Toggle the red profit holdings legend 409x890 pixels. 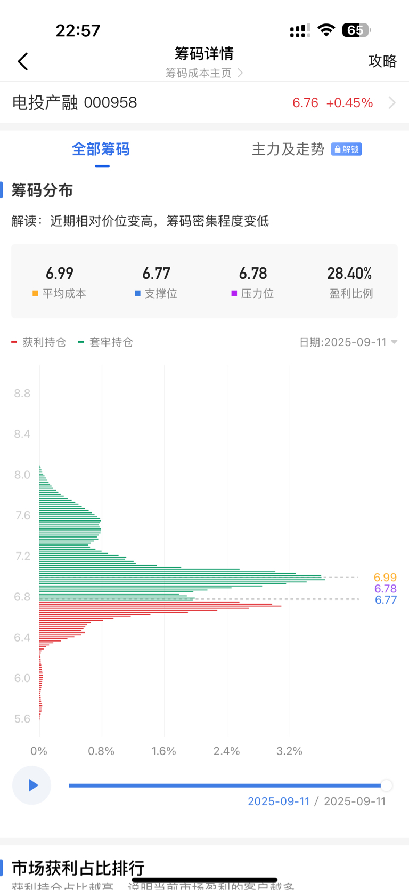tap(39, 342)
